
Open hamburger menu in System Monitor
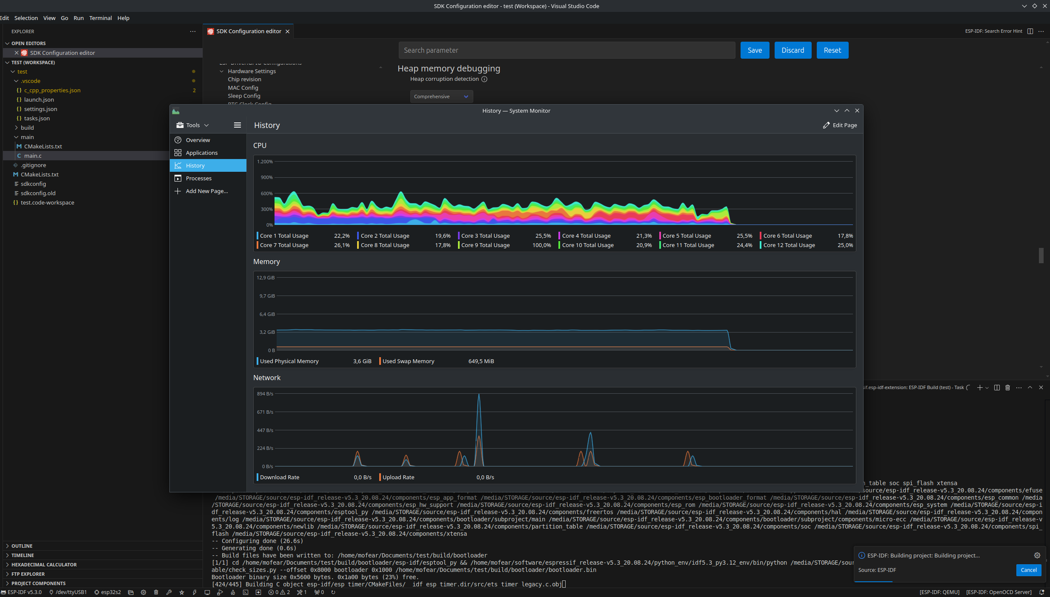tap(237, 125)
